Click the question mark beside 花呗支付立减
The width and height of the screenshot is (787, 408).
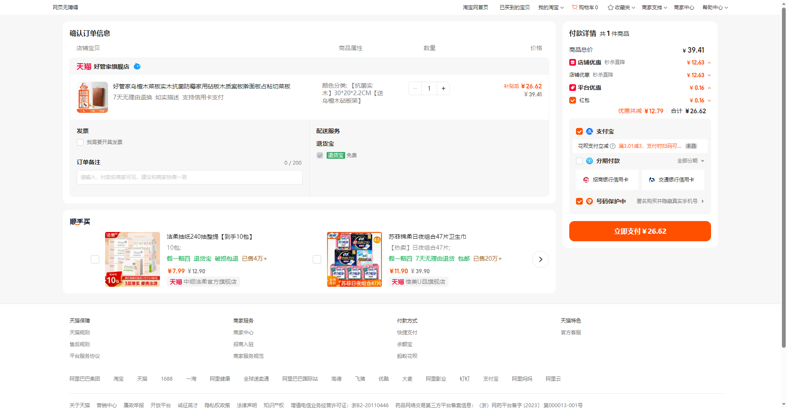click(613, 146)
